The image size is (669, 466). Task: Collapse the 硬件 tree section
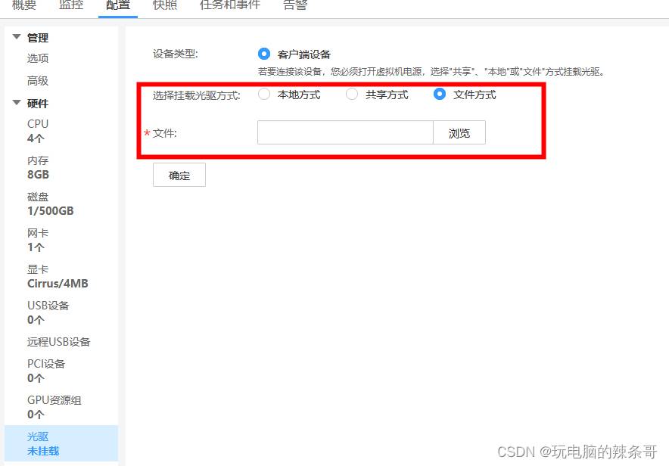tap(17, 103)
